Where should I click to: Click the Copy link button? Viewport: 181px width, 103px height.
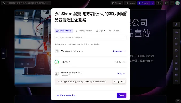[x=119, y=81]
